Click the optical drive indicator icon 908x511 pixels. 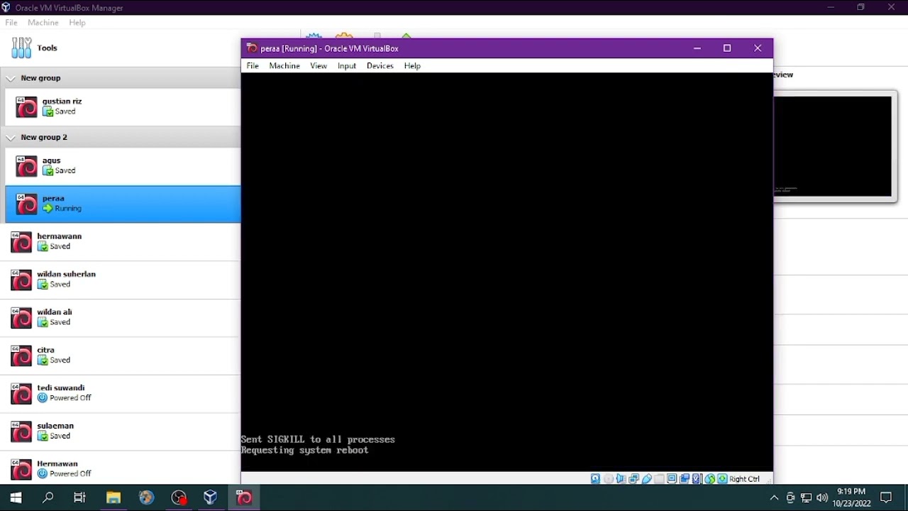(609, 478)
